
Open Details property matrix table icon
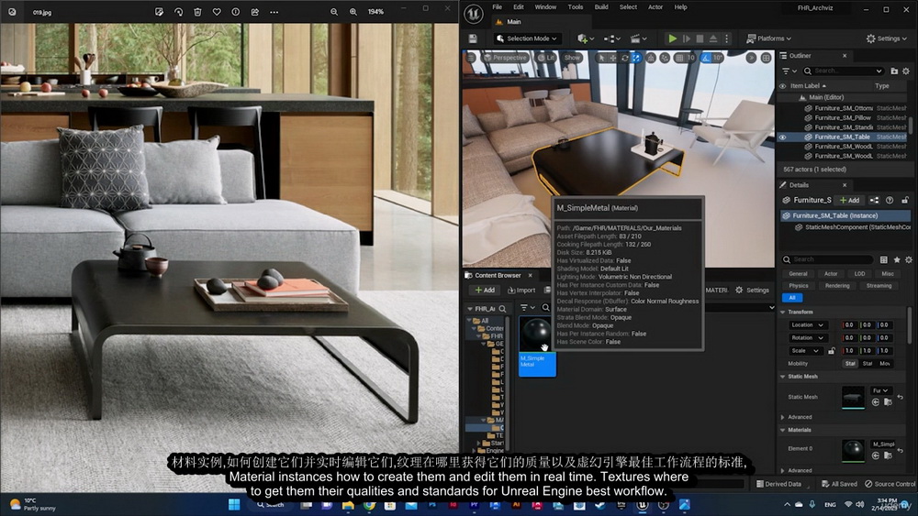click(883, 259)
